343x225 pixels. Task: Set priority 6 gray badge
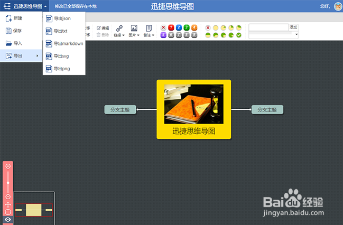(x=171, y=35)
